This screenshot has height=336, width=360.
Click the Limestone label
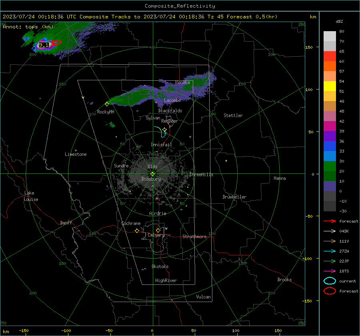(76, 154)
